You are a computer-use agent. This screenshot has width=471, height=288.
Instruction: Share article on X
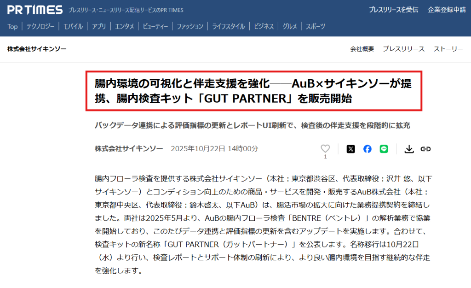[350, 149]
